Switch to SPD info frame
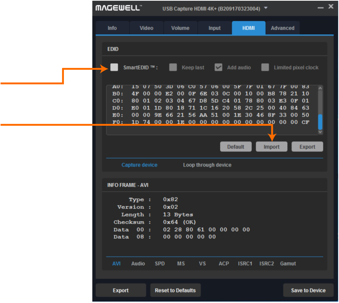339x303 pixels. point(160,263)
